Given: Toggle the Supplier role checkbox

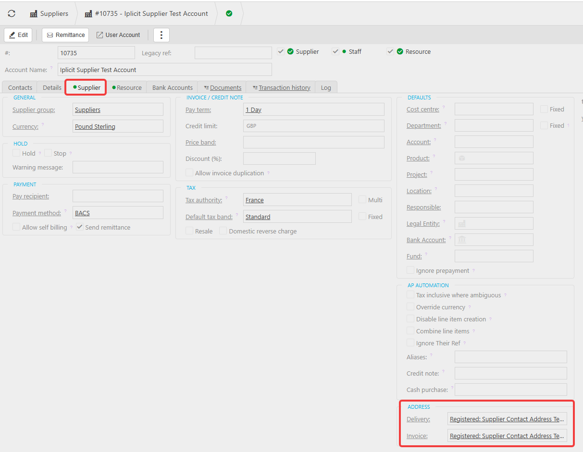Looking at the screenshot, I should (x=281, y=51).
